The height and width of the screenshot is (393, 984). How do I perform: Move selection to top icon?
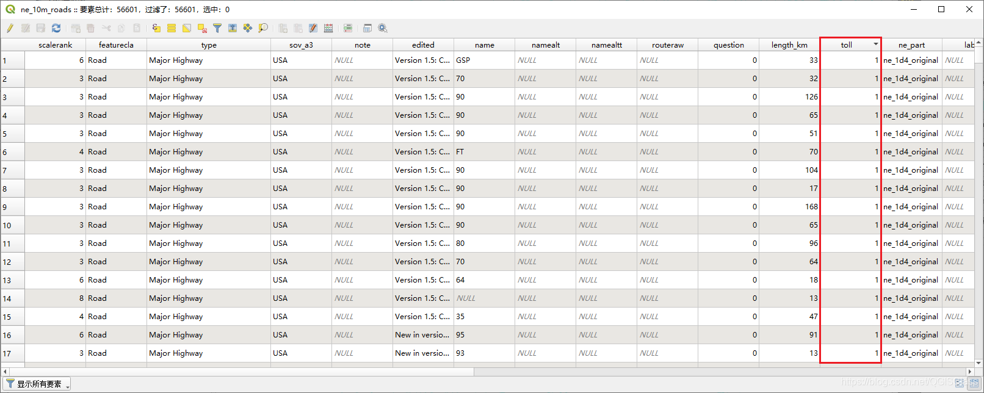pos(233,28)
